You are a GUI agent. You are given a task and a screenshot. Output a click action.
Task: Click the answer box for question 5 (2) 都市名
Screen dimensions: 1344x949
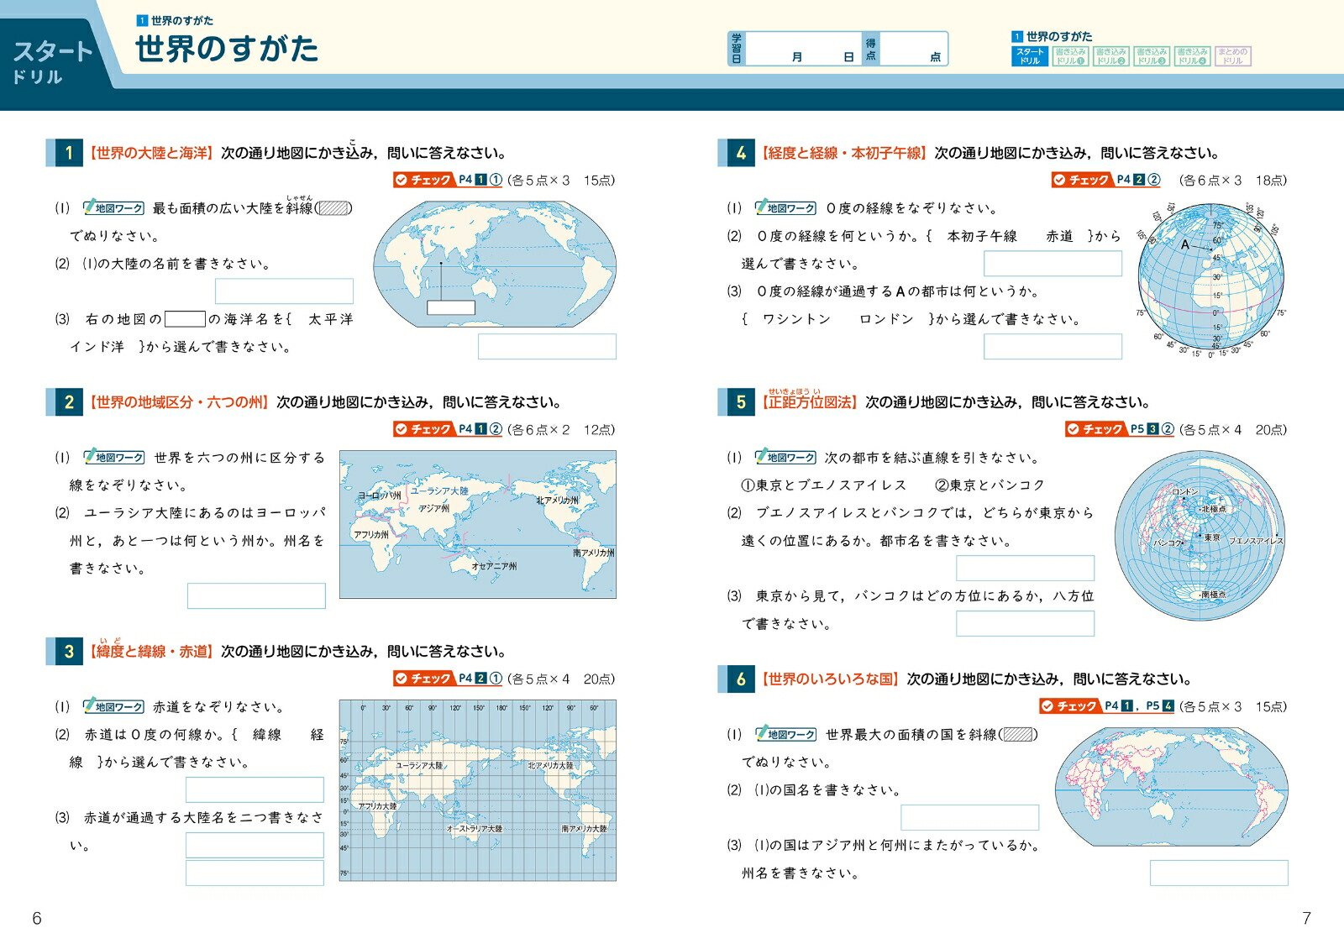(x=1025, y=568)
